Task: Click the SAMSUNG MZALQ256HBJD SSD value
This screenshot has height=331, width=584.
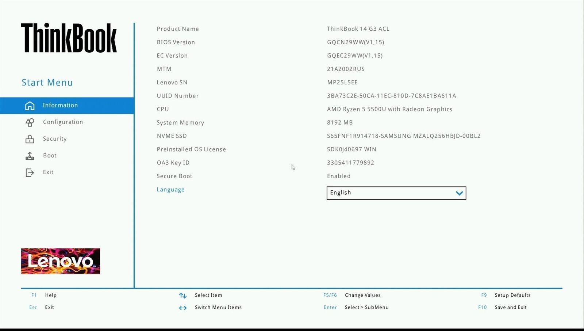Action: (404, 136)
